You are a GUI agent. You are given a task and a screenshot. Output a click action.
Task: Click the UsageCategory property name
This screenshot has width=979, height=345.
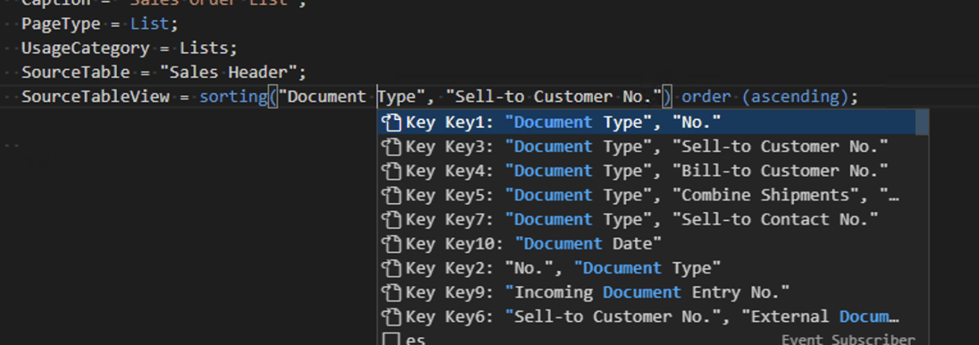pyautogui.click(x=85, y=48)
